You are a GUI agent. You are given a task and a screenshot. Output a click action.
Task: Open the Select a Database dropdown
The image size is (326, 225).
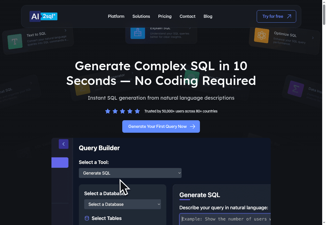click(123, 204)
